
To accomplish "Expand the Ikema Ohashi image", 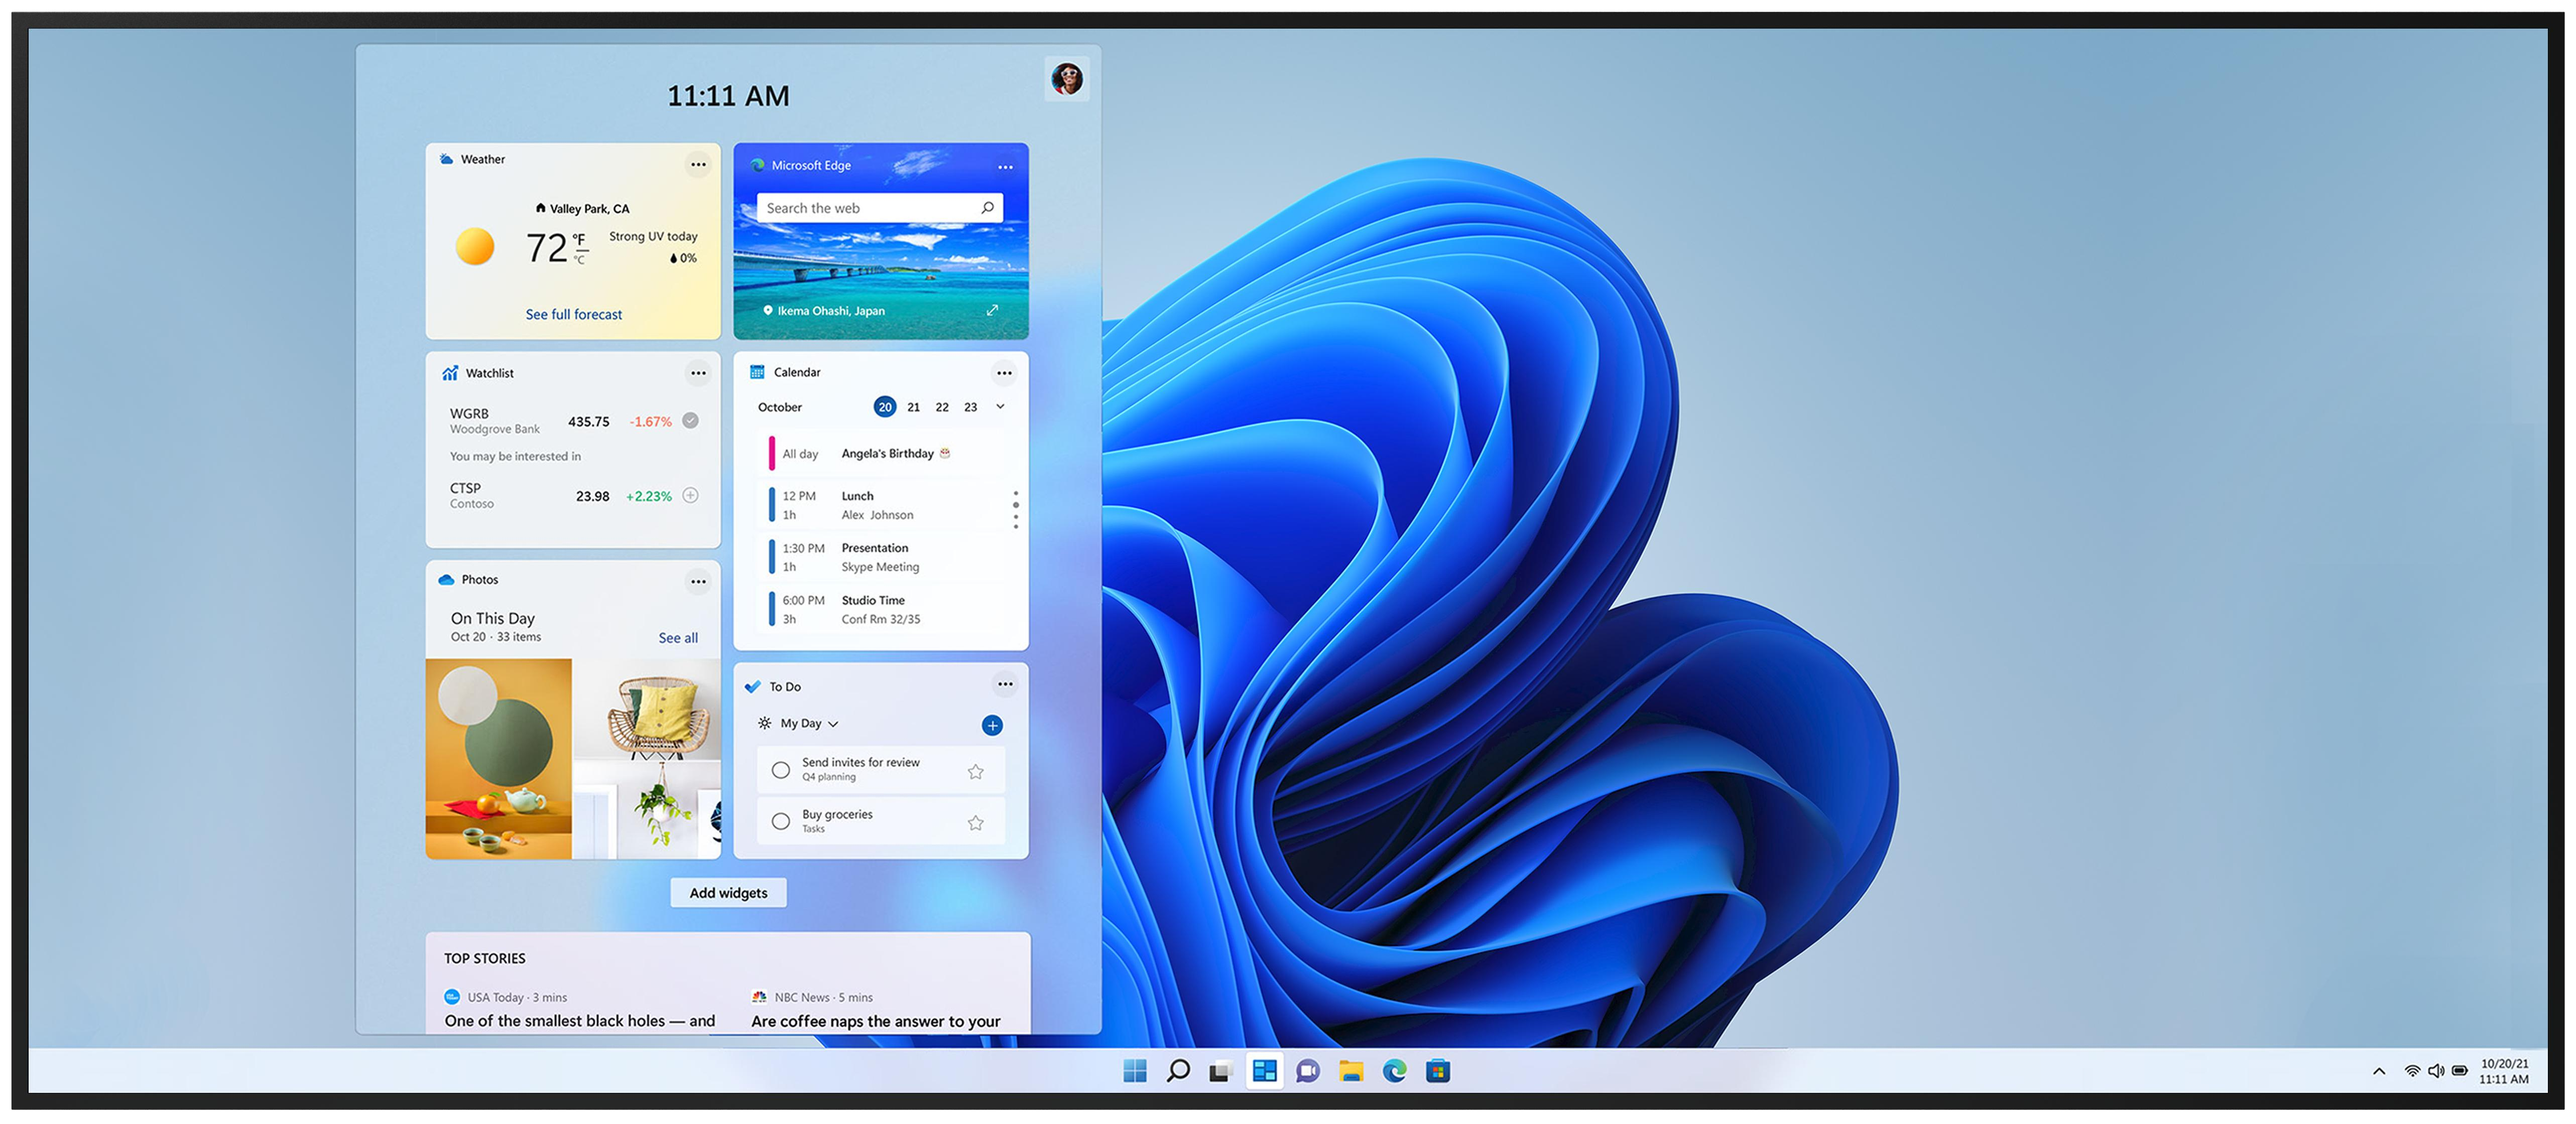I will [992, 310].
